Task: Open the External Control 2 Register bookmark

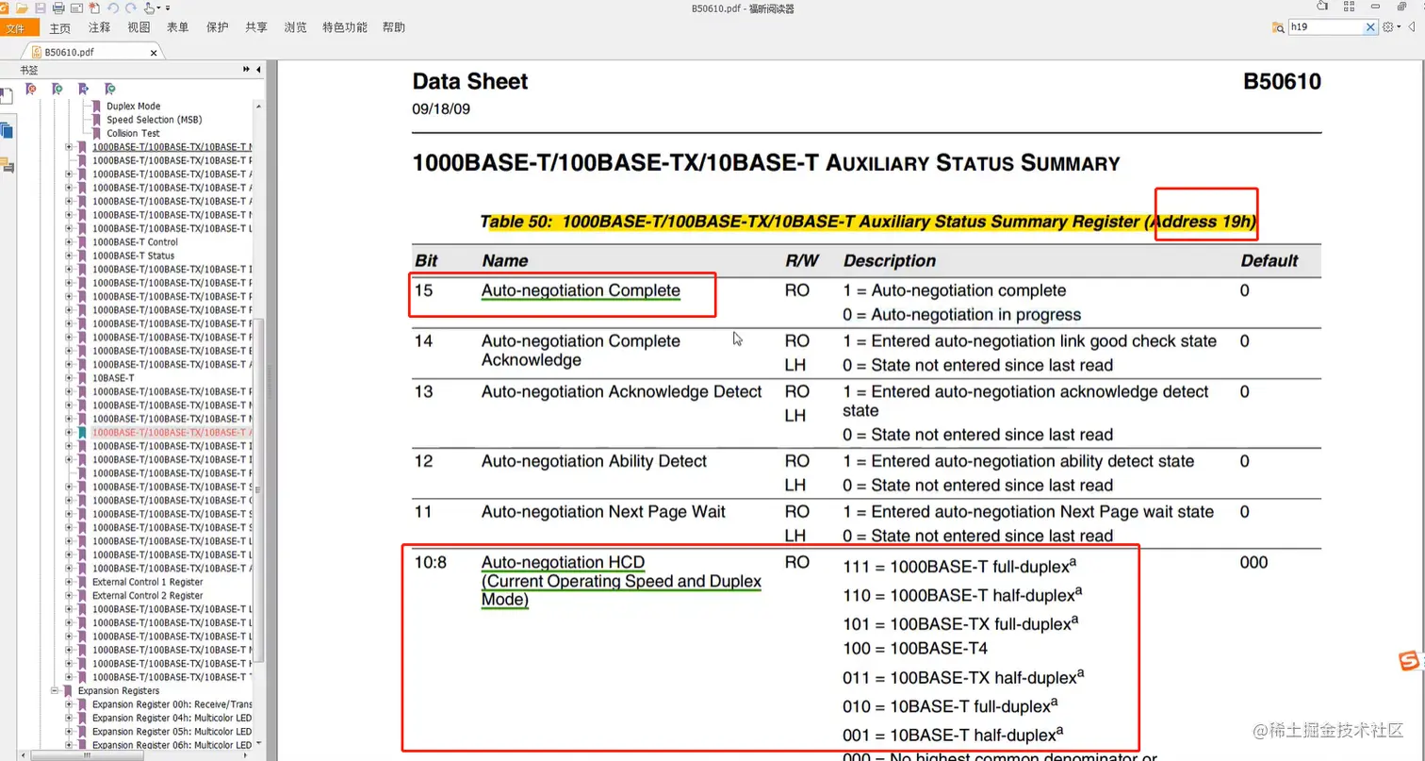Action: 147,596
